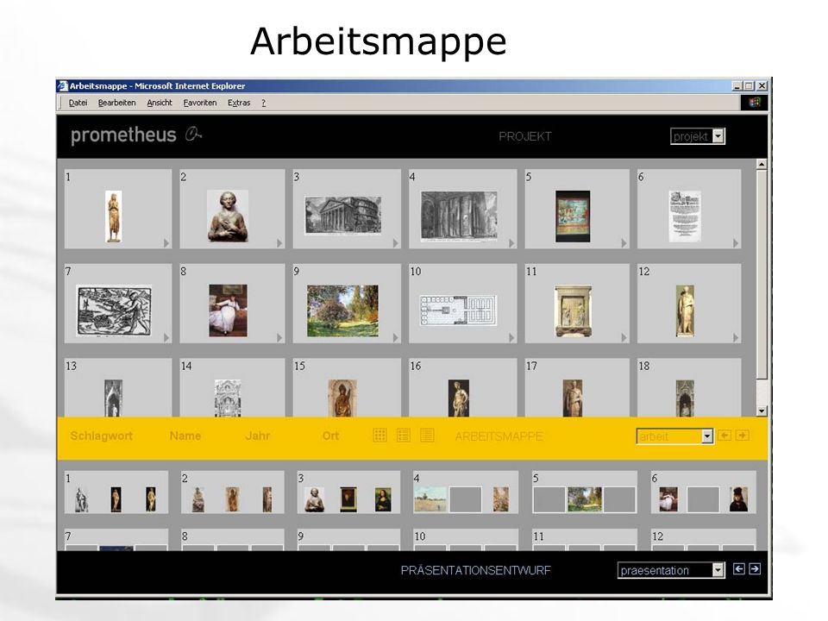Screen dimensions: 828x621
Task: Expand details arrow on image card 9
Action: pyautogui.click(x=396, y=337)
